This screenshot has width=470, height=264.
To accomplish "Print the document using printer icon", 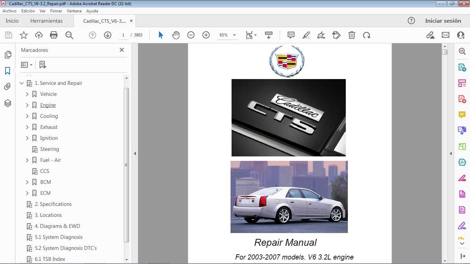I will (54, 35).
